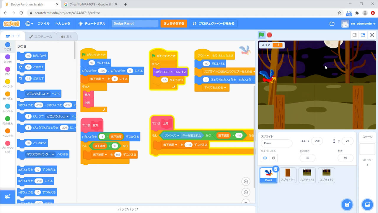Open the アウト message dropdown in the script
378x213 pixels.
[x=203, y=56]
